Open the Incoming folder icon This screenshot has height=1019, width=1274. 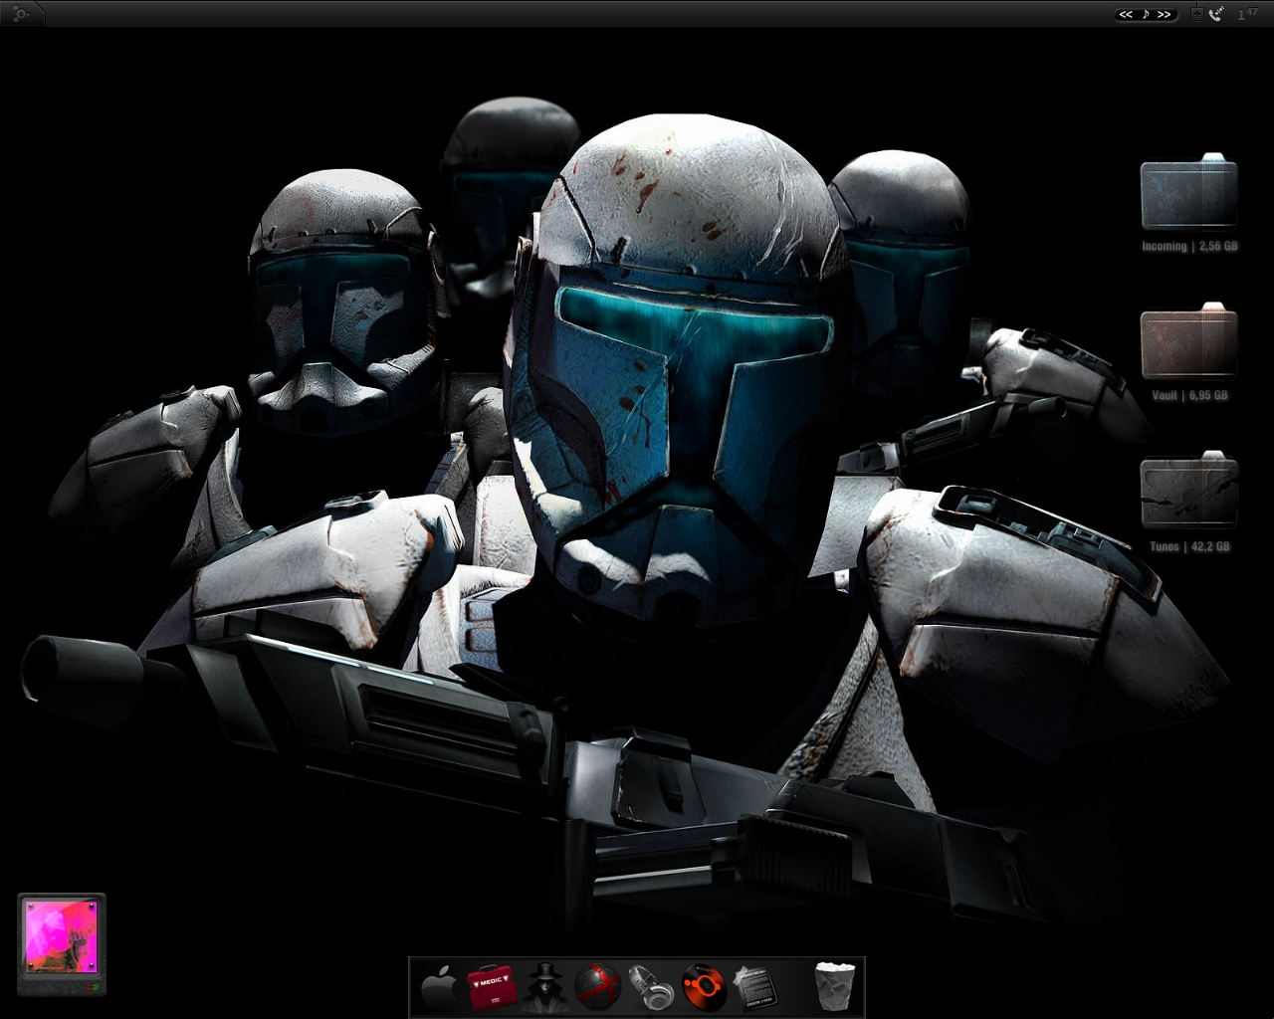click(x=1188, y=192)
